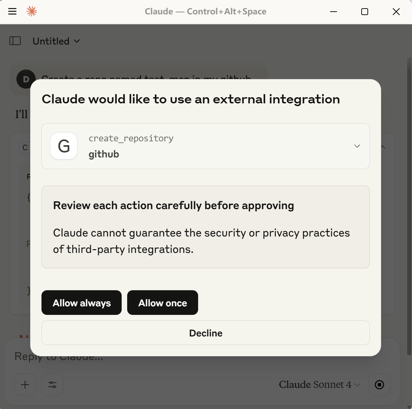Expand the Untitled conversation title dropdown

(x=76, y=41)
